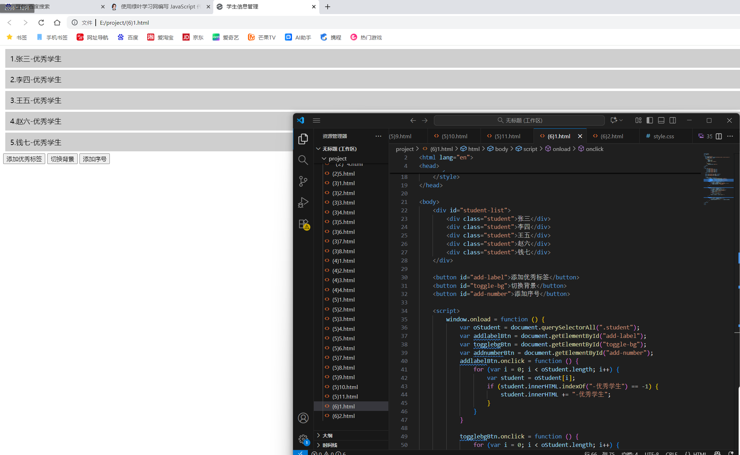Screen dimensions: 740x455
Task: Click the 切换背景 button on the page
Action: click(x=62, y=159)
